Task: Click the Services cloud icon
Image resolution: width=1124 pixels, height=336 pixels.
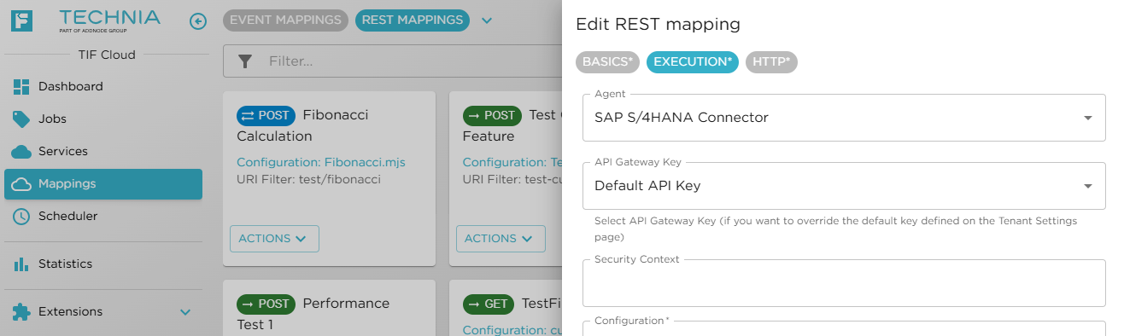Action: pos(21,151)
